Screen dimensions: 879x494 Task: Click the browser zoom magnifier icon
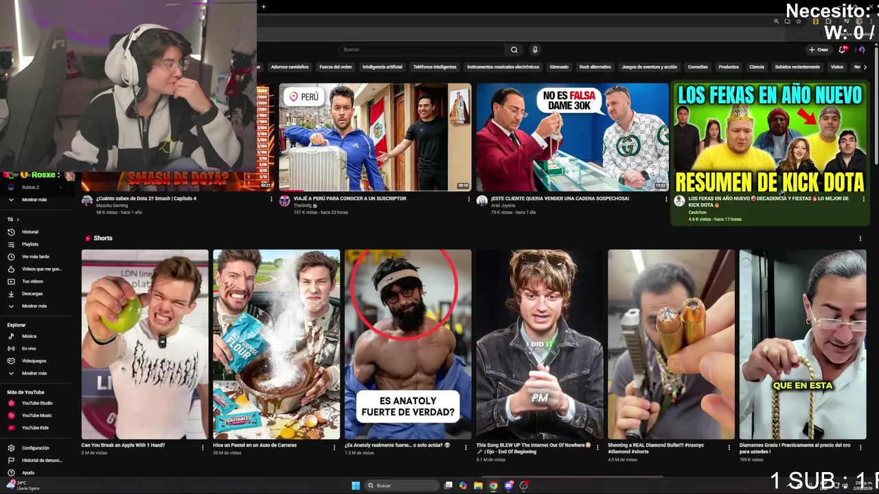tap(777, 21)
